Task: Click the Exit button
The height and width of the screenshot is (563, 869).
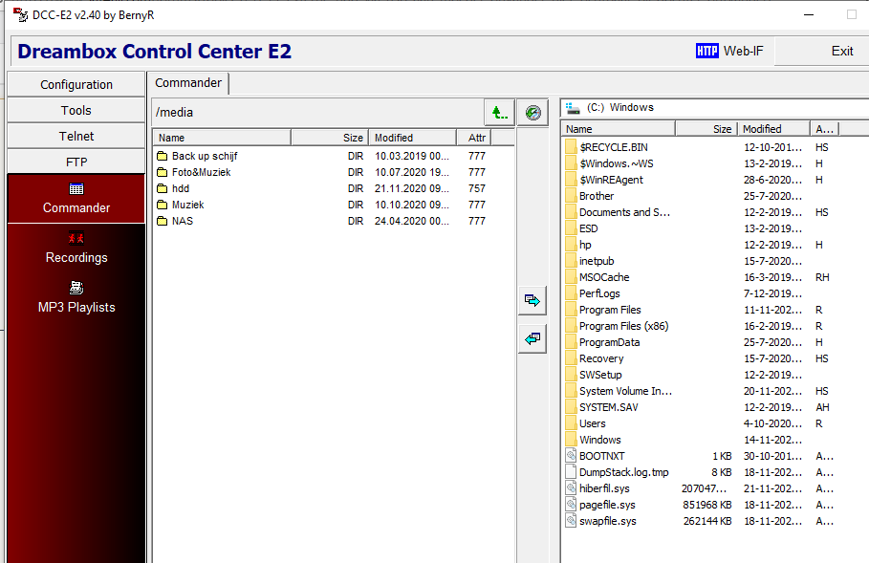Action: pyautogui.click(x=841, y=51)
